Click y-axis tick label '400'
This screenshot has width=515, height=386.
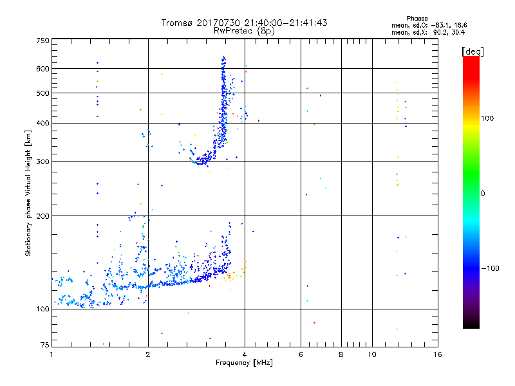pos(42,123)
